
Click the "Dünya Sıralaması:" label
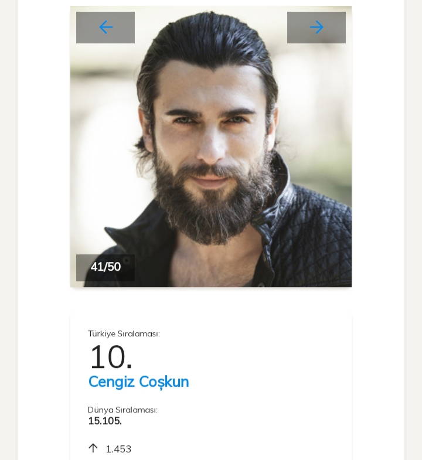[x=122, y=410]
